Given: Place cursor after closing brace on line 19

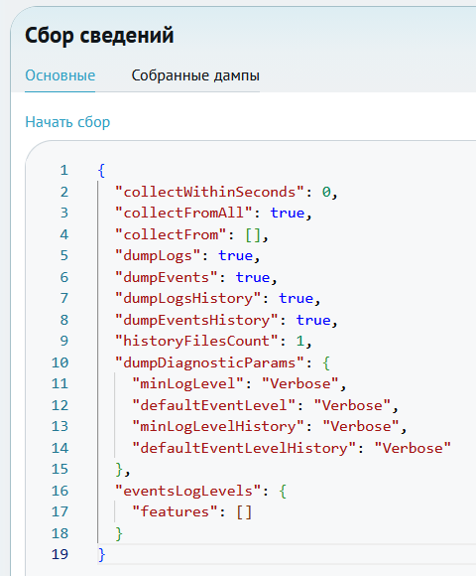Looking at the screenshot, I should [106, 555].
